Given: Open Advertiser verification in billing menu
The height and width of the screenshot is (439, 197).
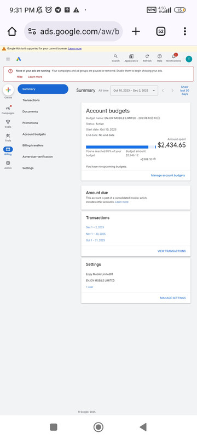Looking at the screenshot, I should [x=37, y=157].
